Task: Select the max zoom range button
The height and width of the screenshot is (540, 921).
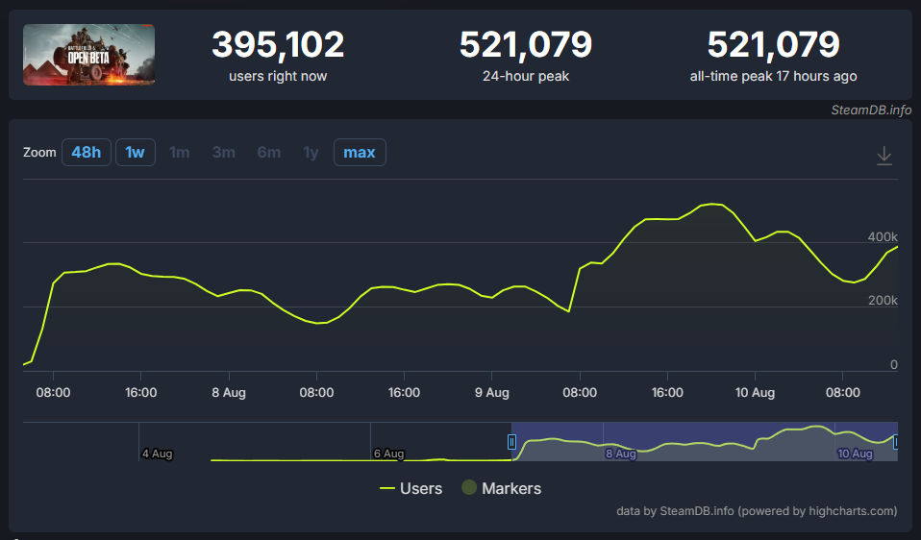Action: [x=360, y=153]
